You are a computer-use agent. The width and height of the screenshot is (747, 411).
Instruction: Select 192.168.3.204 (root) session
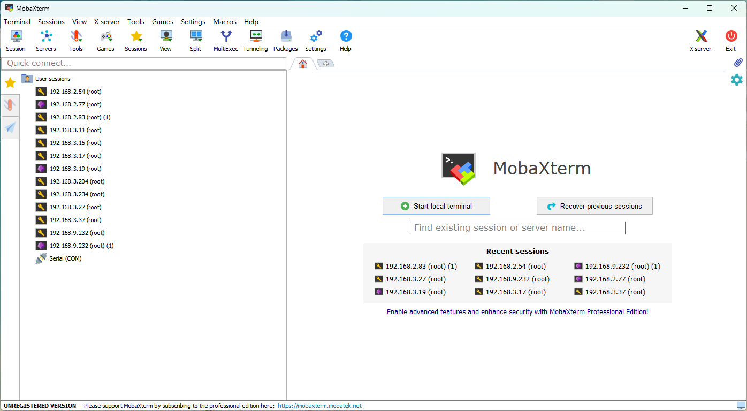pos(77,181)
